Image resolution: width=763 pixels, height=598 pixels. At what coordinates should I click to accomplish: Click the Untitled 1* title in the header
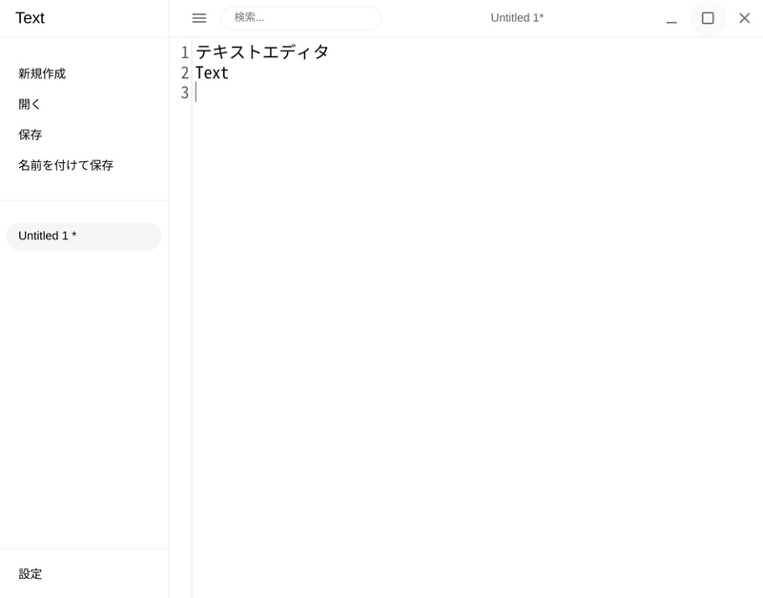point(516,17)
